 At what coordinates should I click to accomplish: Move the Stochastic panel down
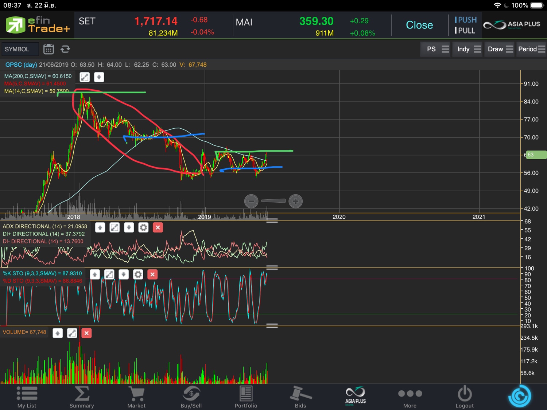[x=124, y=274]
